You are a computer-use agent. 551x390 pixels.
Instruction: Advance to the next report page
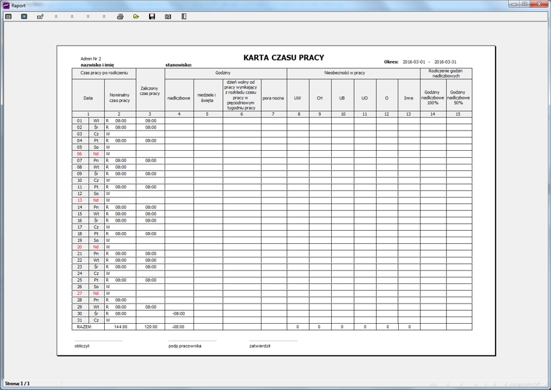point(88,16)
